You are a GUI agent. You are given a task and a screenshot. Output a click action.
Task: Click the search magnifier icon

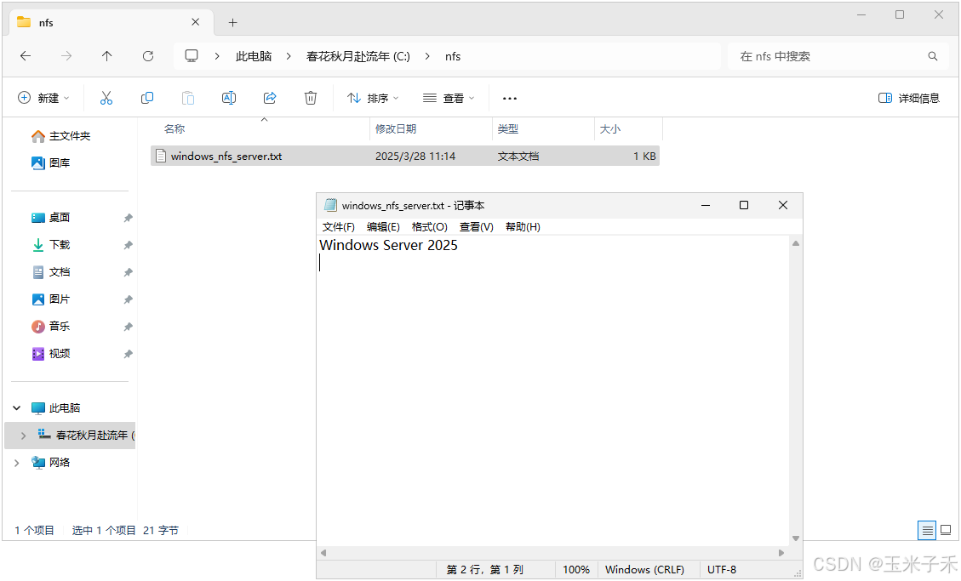tap(933, 56)
